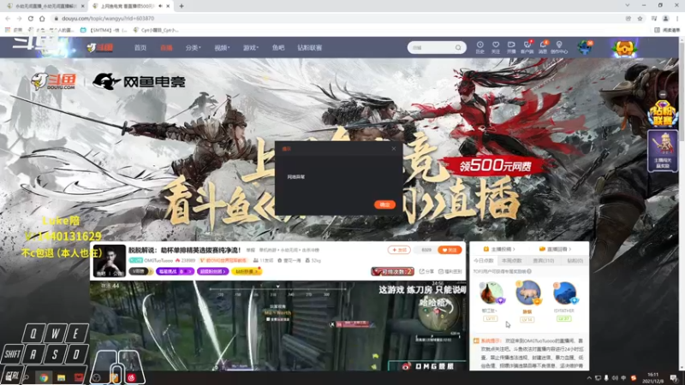This screenshot has width=685, height=385.
Task: Expand the 分类 dropdown menu
Action: coord(193,48)
